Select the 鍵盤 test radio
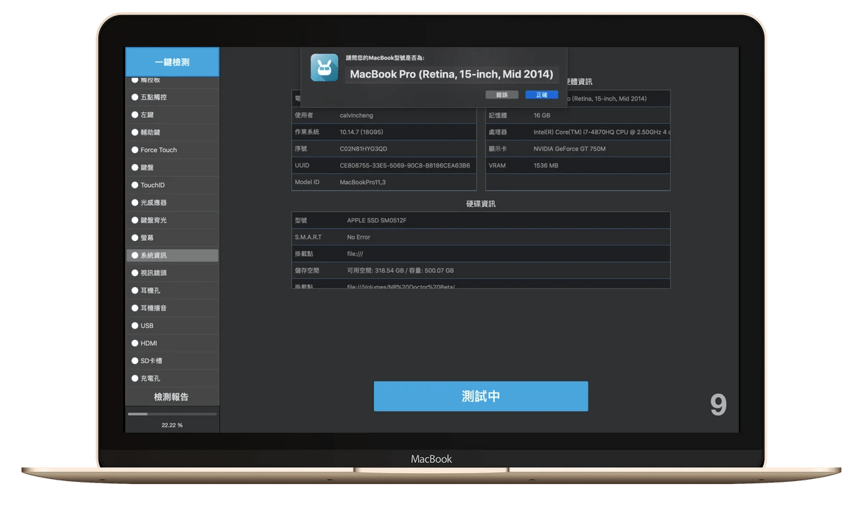The width and height of the screenshot is (863, 507). click(134, 168)
